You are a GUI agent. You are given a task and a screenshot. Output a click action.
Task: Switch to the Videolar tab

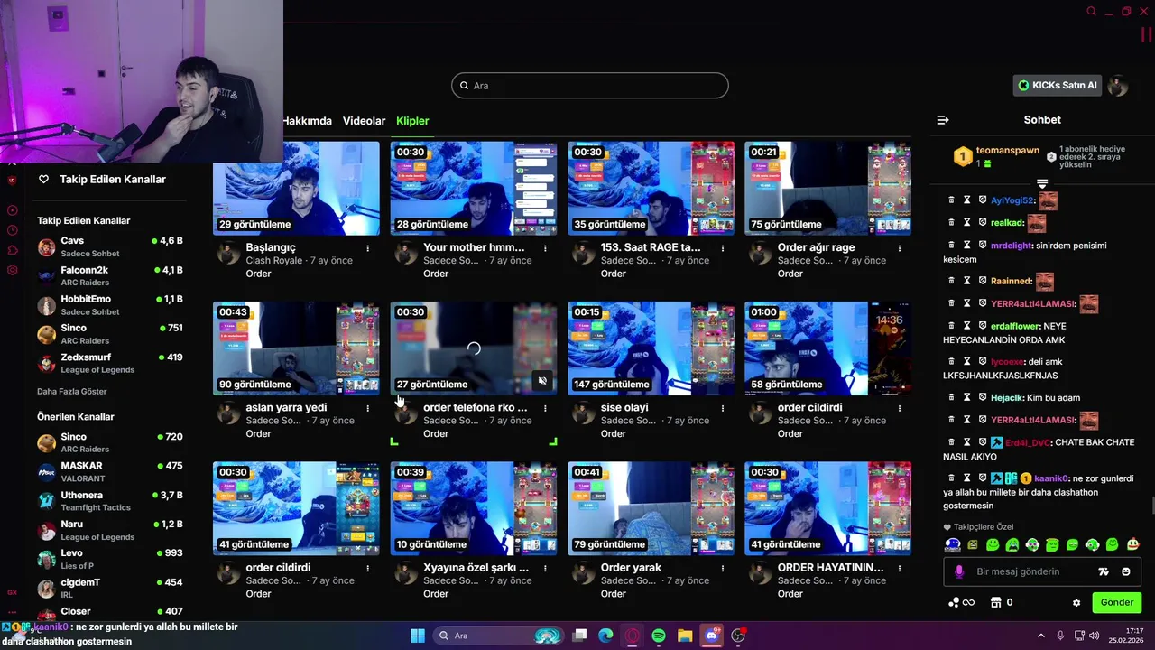[x=364, y=121]
